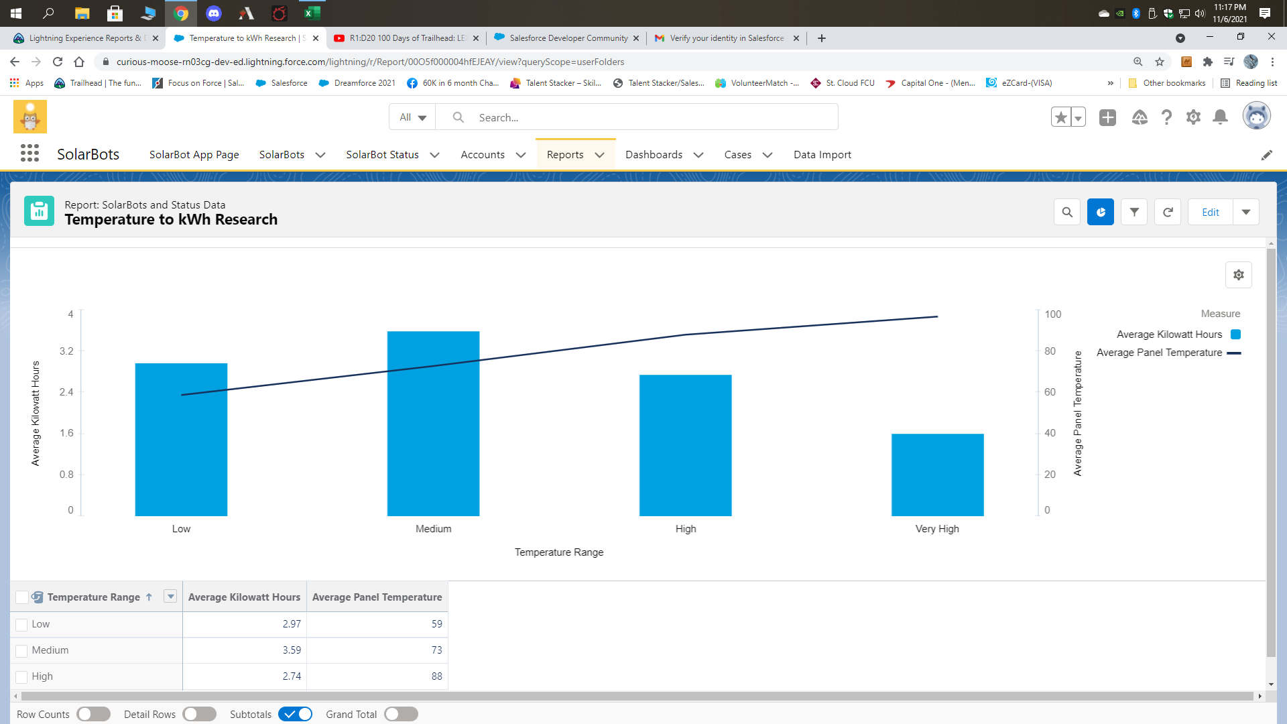1287x724 pixels.
Task: Expand the dropdown next to Edit
Action: 1246,213
